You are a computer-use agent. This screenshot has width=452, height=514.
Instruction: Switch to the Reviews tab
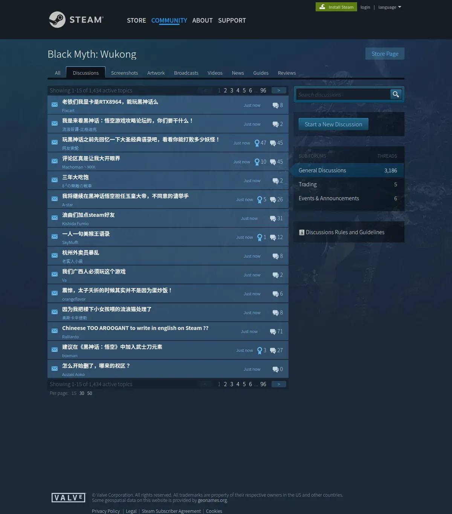tap(287, 73)
